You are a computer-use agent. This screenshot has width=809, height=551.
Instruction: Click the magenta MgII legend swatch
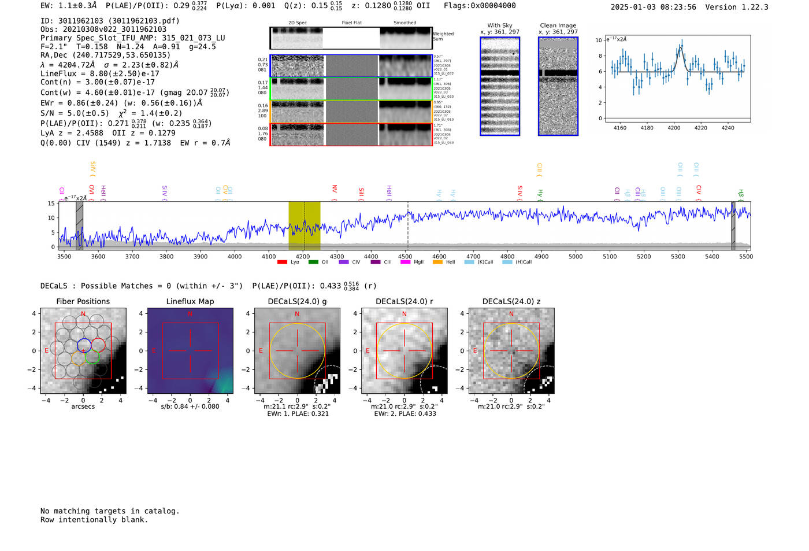[405, 262]
